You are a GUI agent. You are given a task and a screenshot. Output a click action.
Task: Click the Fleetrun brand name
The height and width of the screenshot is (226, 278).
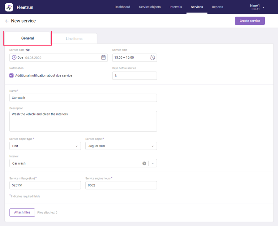[x=25, y=7]
